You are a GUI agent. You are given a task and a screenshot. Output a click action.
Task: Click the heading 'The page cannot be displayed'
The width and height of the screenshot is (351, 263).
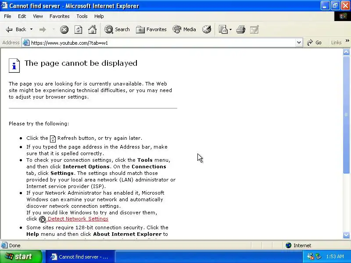81,63
